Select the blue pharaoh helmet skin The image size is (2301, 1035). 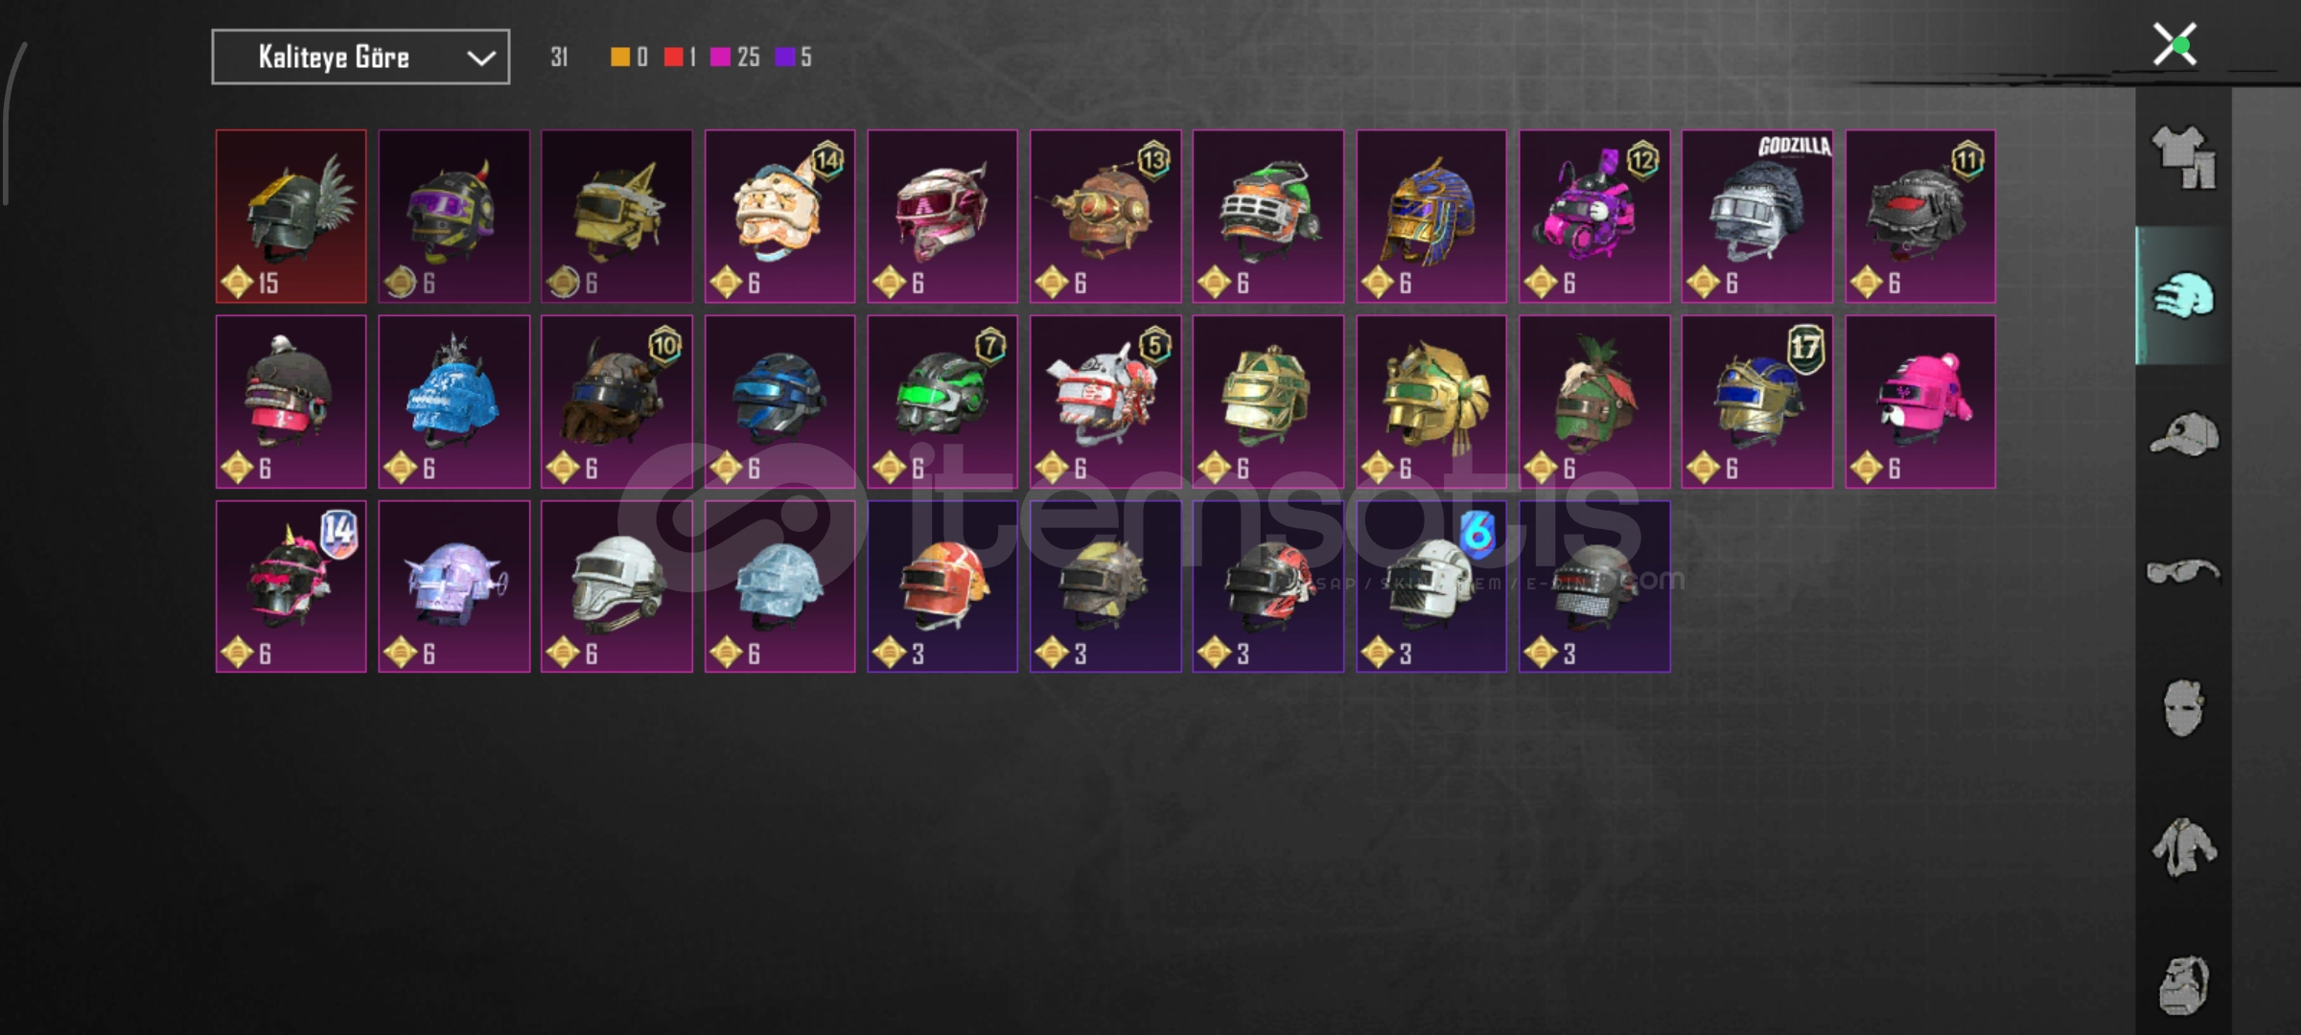click(x=1431, y=217)
